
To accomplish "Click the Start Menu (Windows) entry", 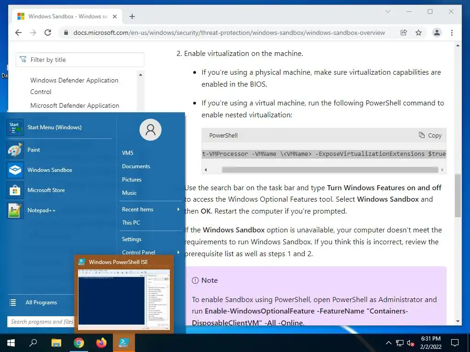I will [59, 127].
